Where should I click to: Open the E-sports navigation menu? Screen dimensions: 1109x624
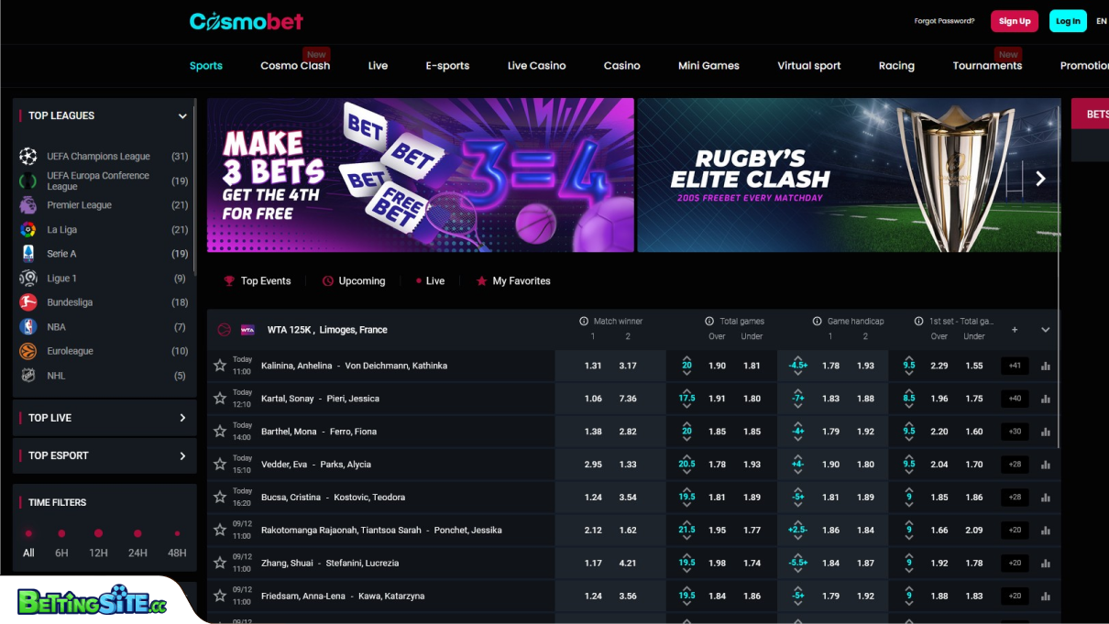(x=447, y=65)
